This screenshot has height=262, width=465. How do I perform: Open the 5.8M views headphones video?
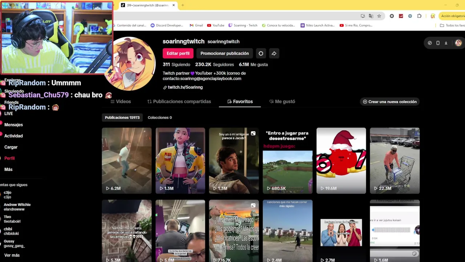click(x=180, y=231)
